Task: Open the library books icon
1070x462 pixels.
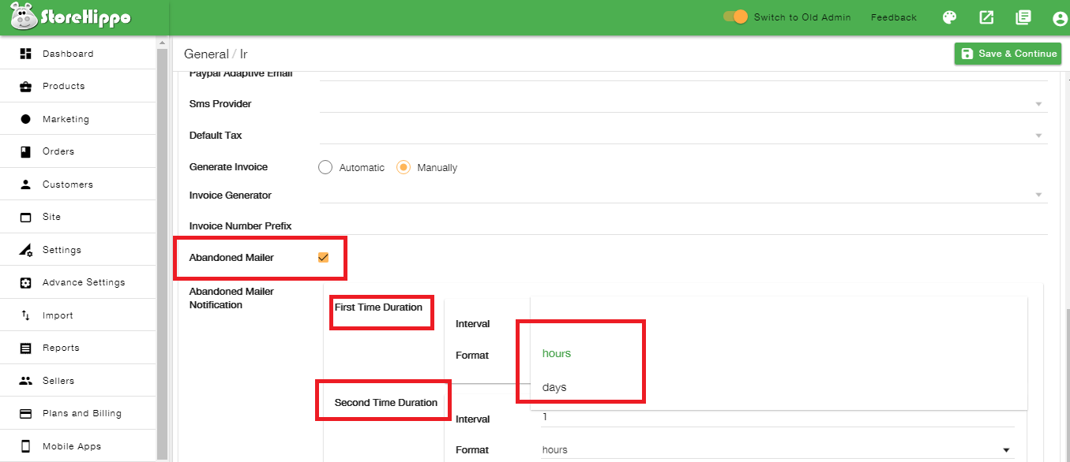Action: (x=1023, y=17)
